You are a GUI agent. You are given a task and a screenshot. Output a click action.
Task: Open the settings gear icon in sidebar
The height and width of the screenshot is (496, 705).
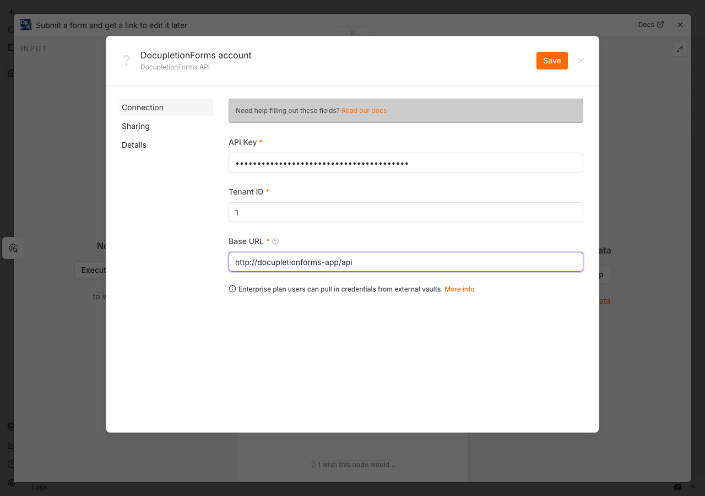[11, 483]
